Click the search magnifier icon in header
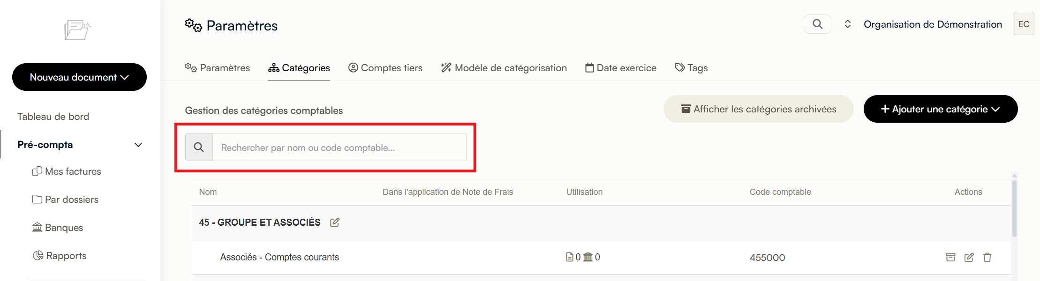This screenshot has width=1040, height=281. 817,24
